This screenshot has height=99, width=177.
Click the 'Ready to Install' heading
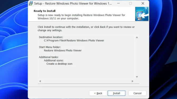pyautogui.click(x=45, y=11)
